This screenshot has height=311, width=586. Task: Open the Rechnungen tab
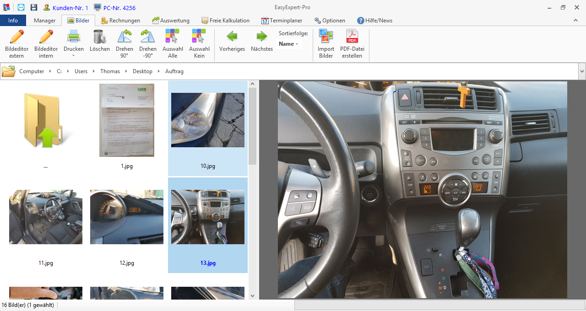point(121,21)
